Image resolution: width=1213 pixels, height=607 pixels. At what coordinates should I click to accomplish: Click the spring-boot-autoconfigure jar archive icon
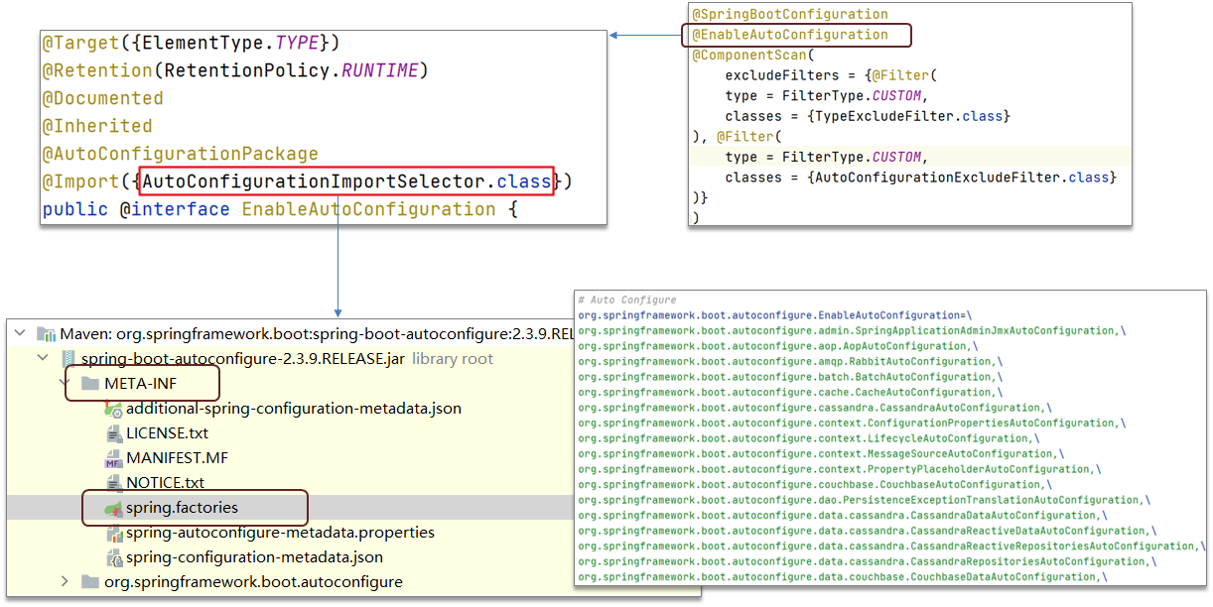(68, 358)
